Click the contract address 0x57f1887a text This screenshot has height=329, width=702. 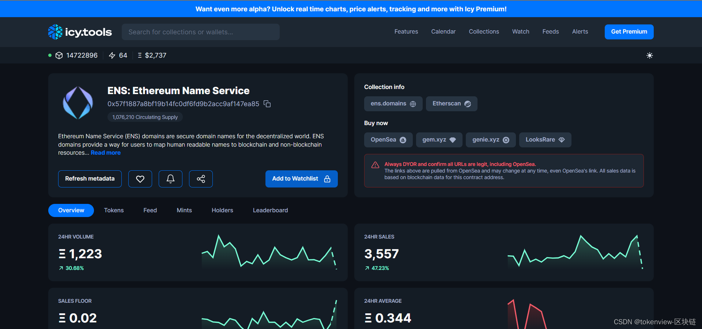[183, 104]
